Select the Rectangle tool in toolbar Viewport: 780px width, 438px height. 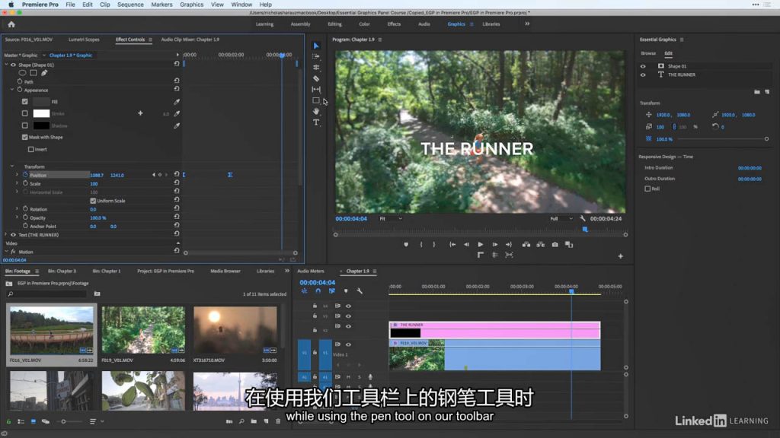point(316,100)
